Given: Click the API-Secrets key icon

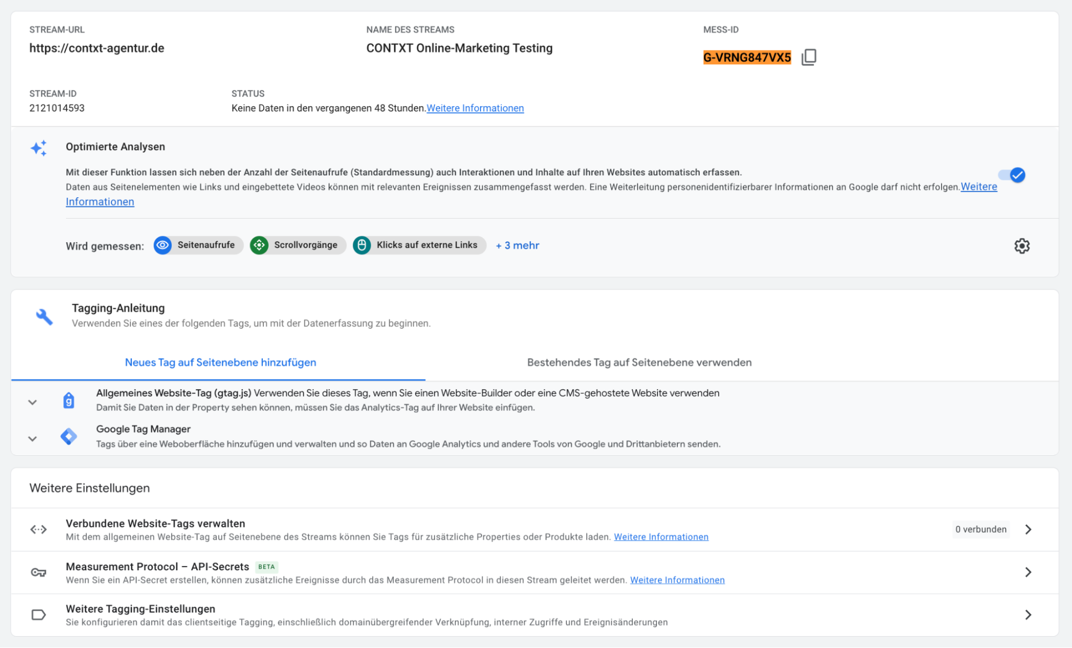Looking at the screenshot, I should (x=39, y=572).
